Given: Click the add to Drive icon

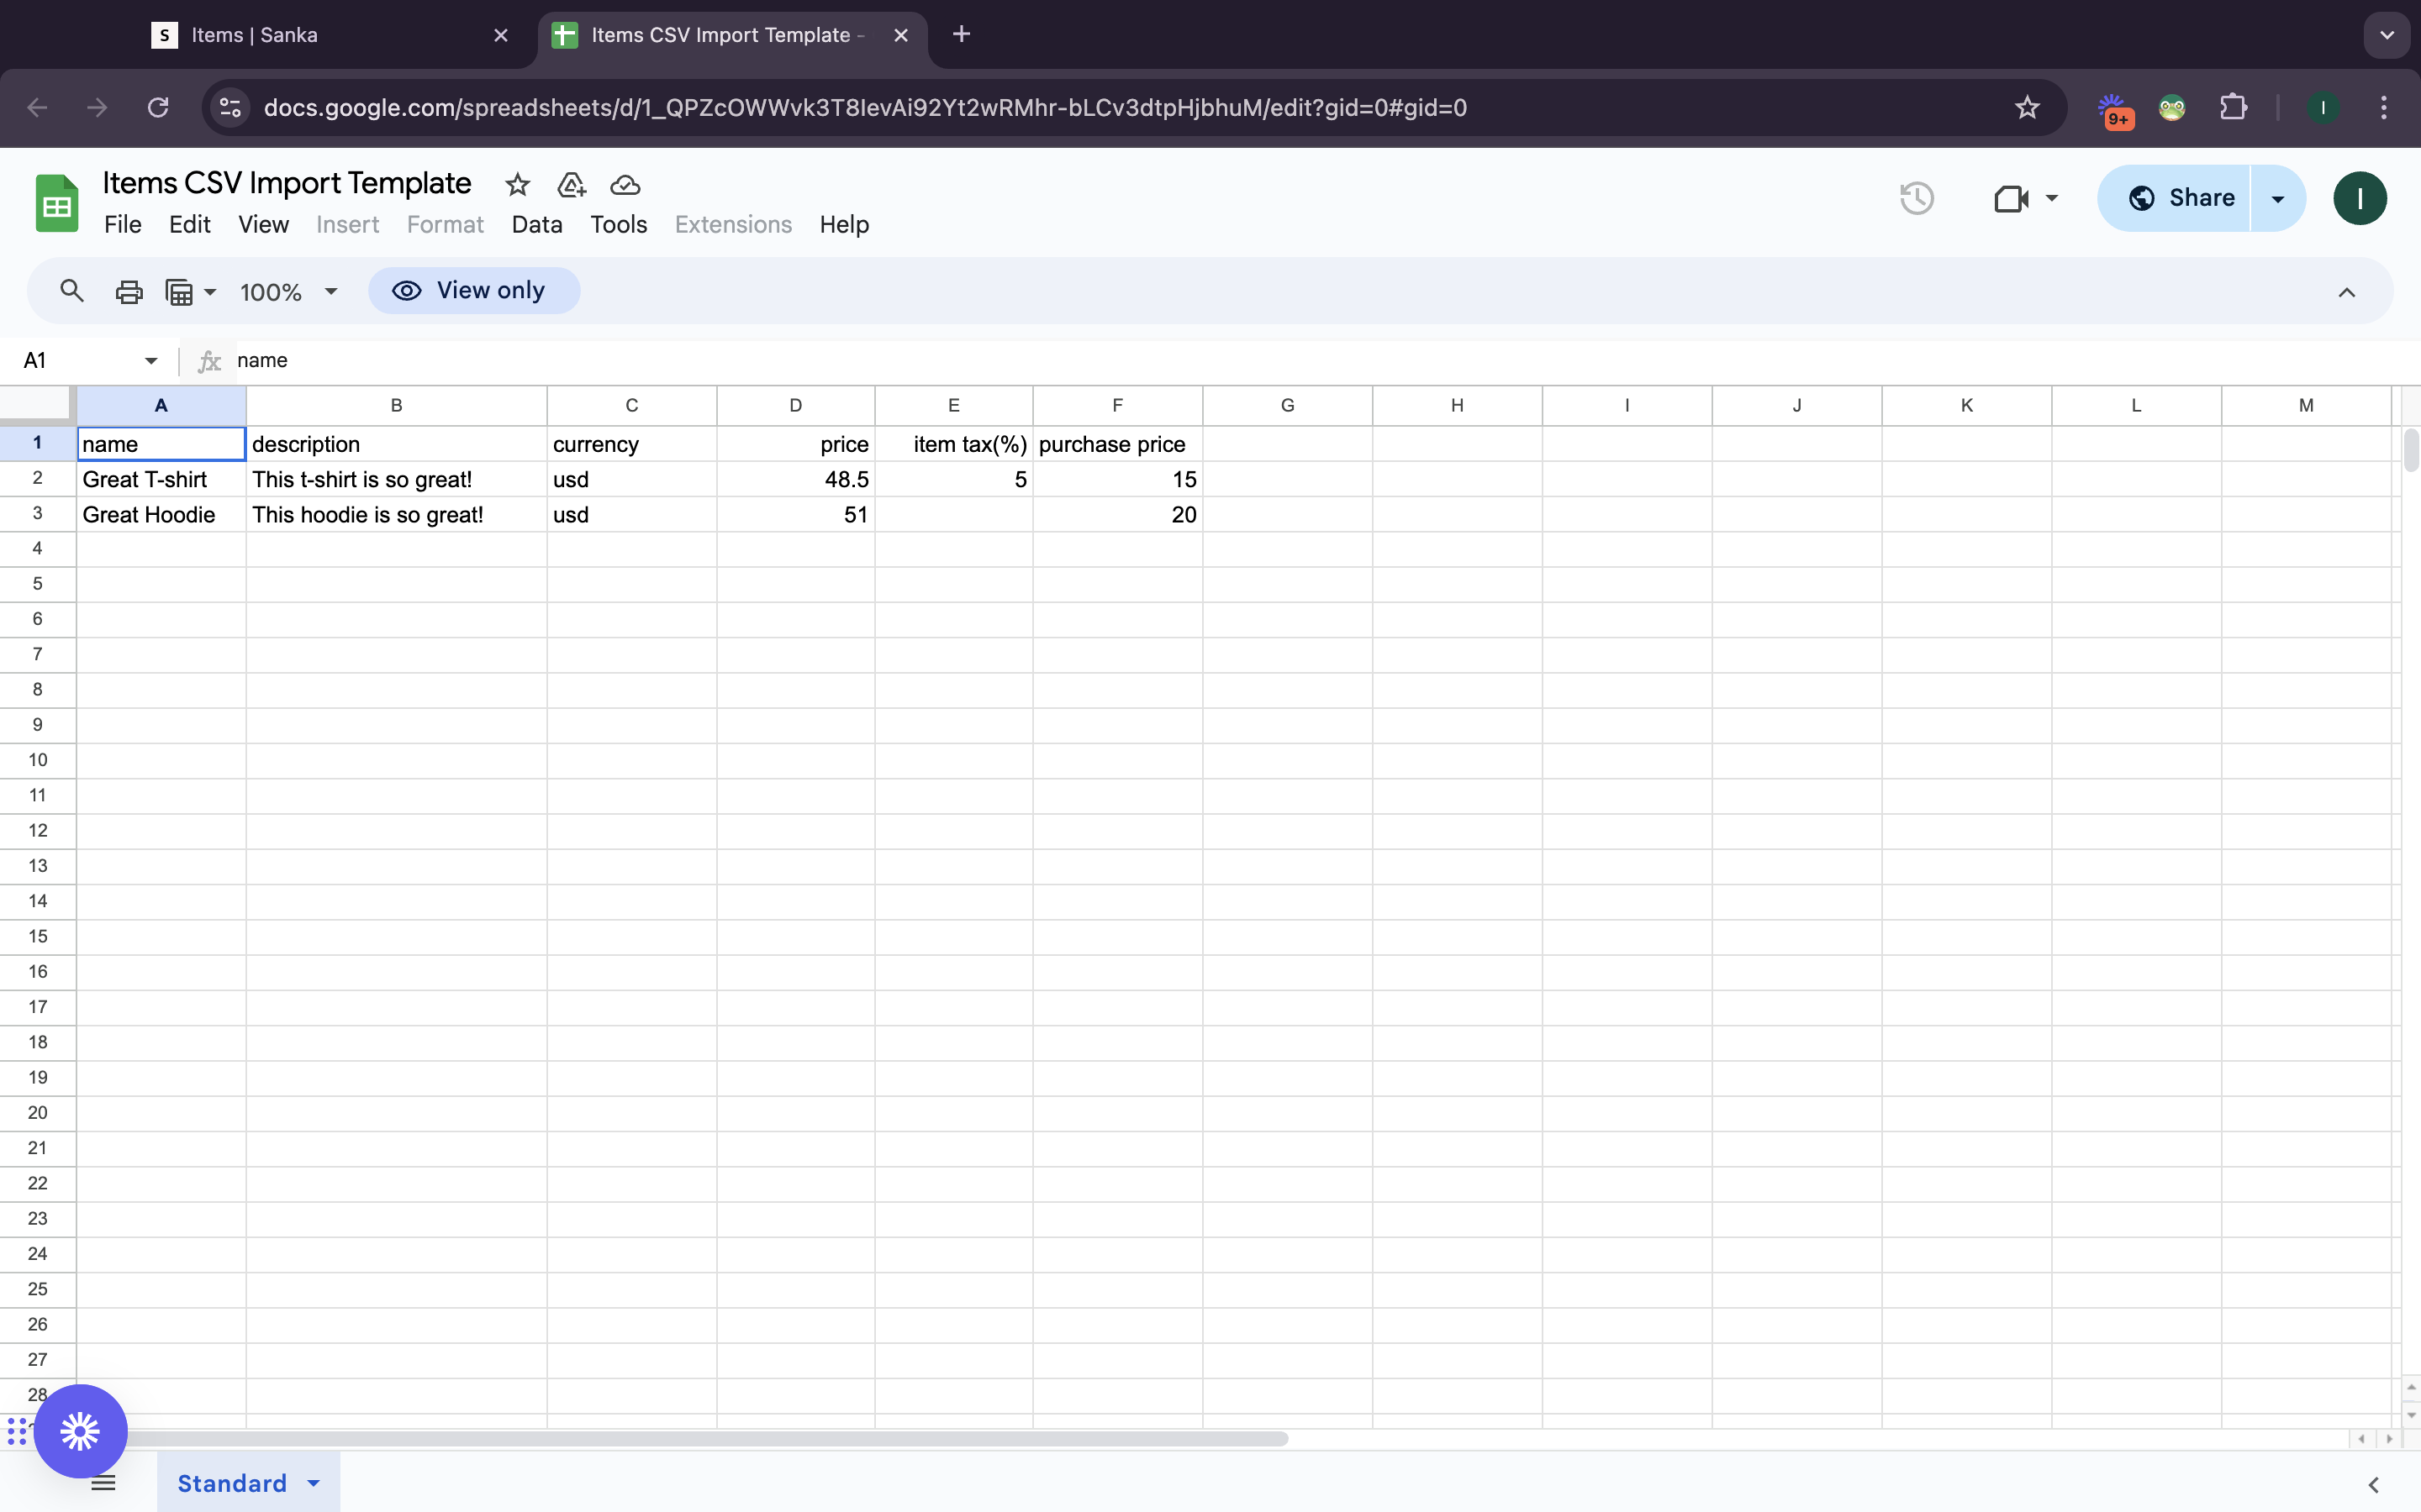Looking at the screenshot, I should [572, 185].
